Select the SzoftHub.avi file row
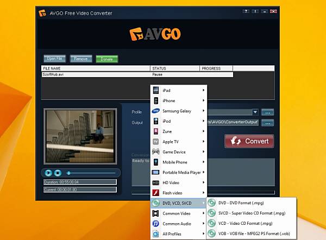This screenshot has height=240, width=326. 137,74
